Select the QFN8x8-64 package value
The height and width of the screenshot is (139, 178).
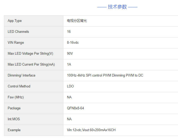tap(75, 108)
